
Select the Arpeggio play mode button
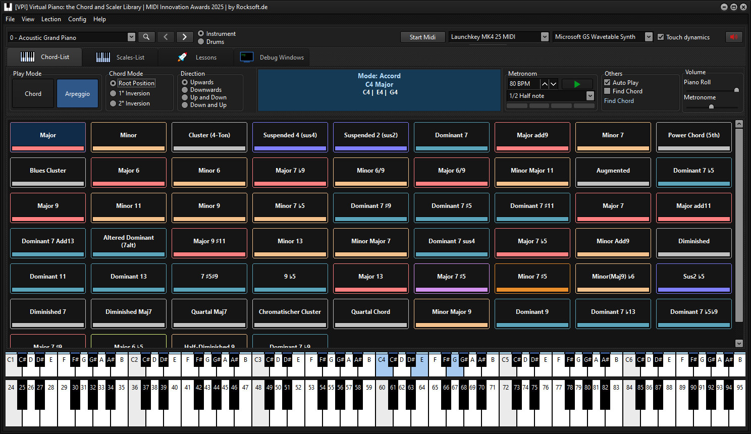[77, 93]
